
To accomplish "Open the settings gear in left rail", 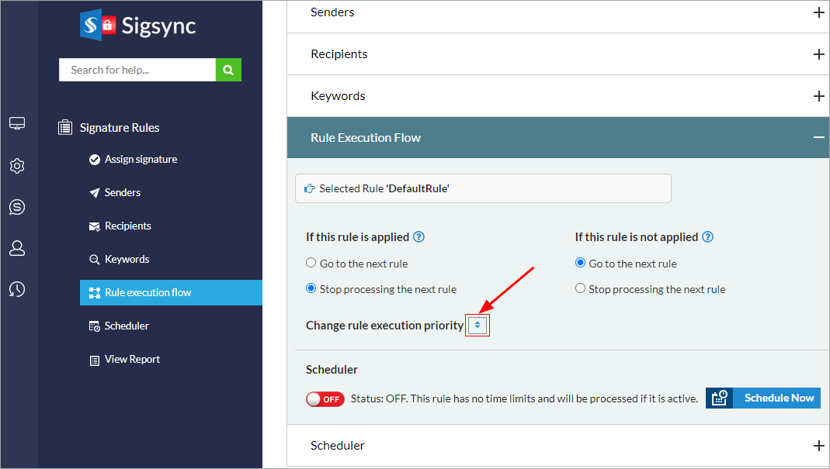I will (17, 166).
